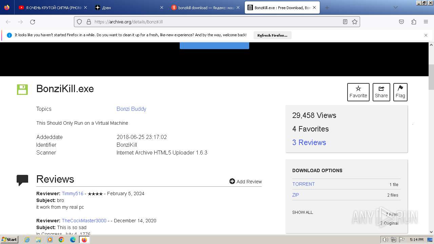Open the Bonzi Buddy topic link
This screenshot has height=244, width=434.
[x=131, y=109]
